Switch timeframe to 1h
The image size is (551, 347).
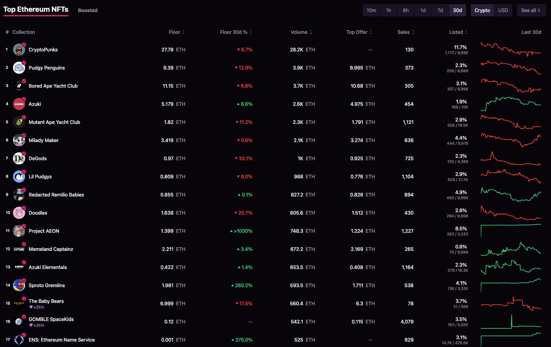(389, 10)
